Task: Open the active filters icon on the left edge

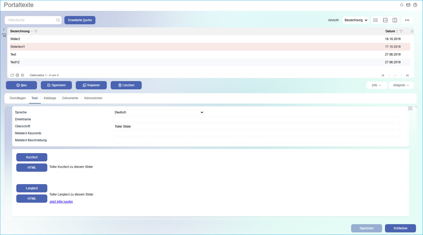Action: (x=4, y=35)
